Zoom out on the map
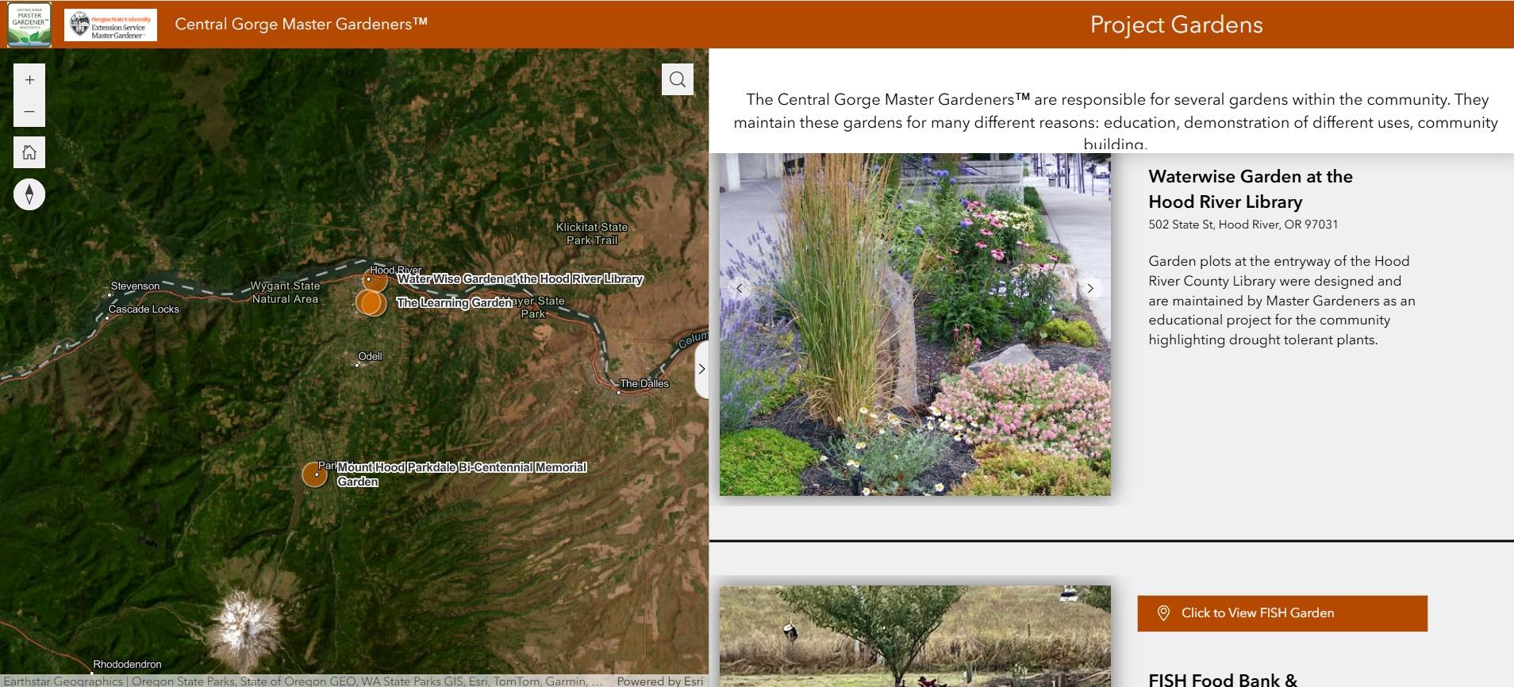The width and height of the screenshot is (1514, 687). pyautogui.click(x=29, y=112)
